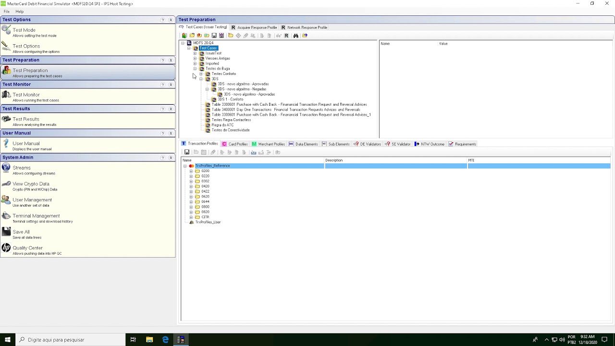Expand the Testes Conforto tree node
Viewport: 615px width, 346px height.
tap(201, 74)
